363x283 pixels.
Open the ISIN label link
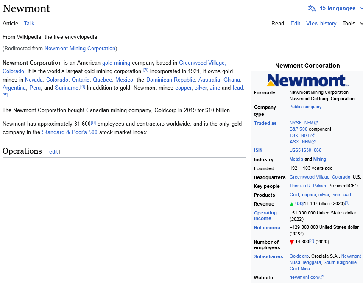[x=258, y=151]
